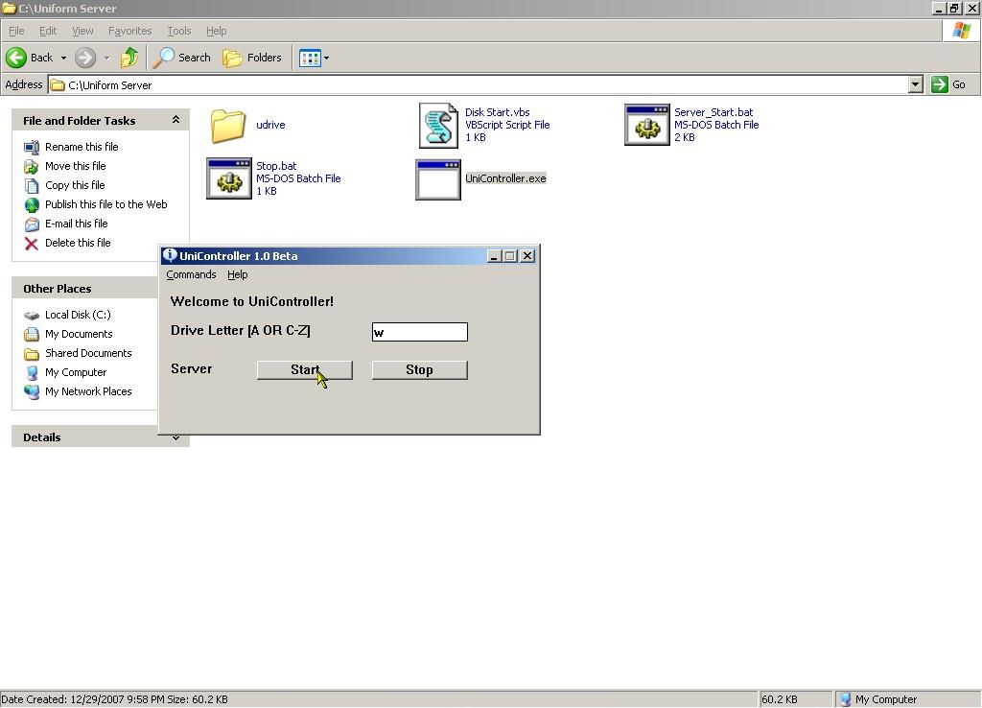Click the Drive Letter input field
This screenshot has height=708, width=982.
click(x=420, y=332)
